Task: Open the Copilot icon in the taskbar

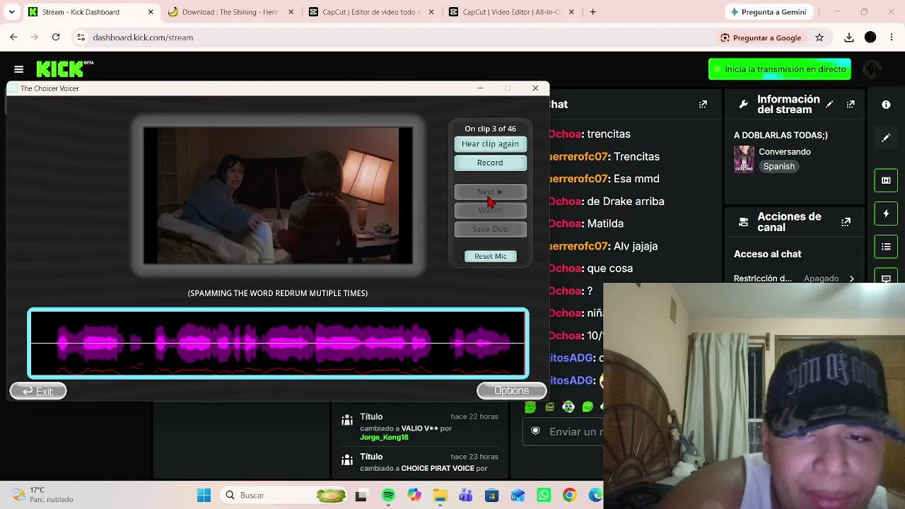Action: 414,495
